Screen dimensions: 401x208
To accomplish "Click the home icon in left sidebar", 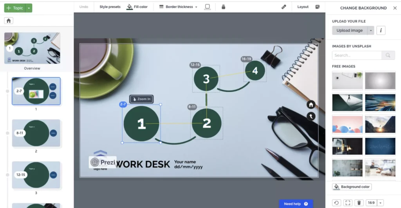I will [9, 21].
